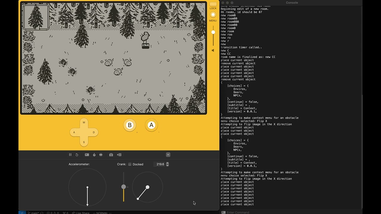Click the crank angle value field

point(160,164)
